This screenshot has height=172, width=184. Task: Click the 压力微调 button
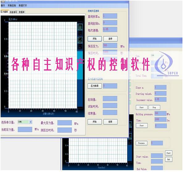(95, 86)
